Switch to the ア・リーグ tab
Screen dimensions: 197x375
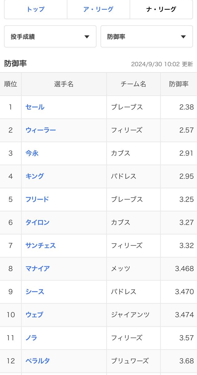click(98, 10)
